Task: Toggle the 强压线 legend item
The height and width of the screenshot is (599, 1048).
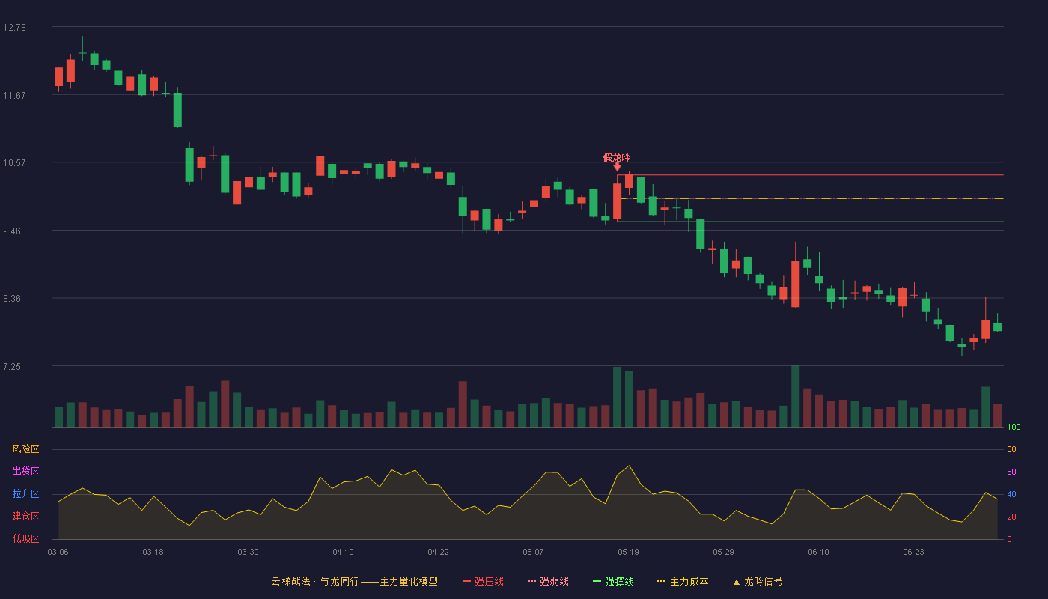Action: [483, 581]
